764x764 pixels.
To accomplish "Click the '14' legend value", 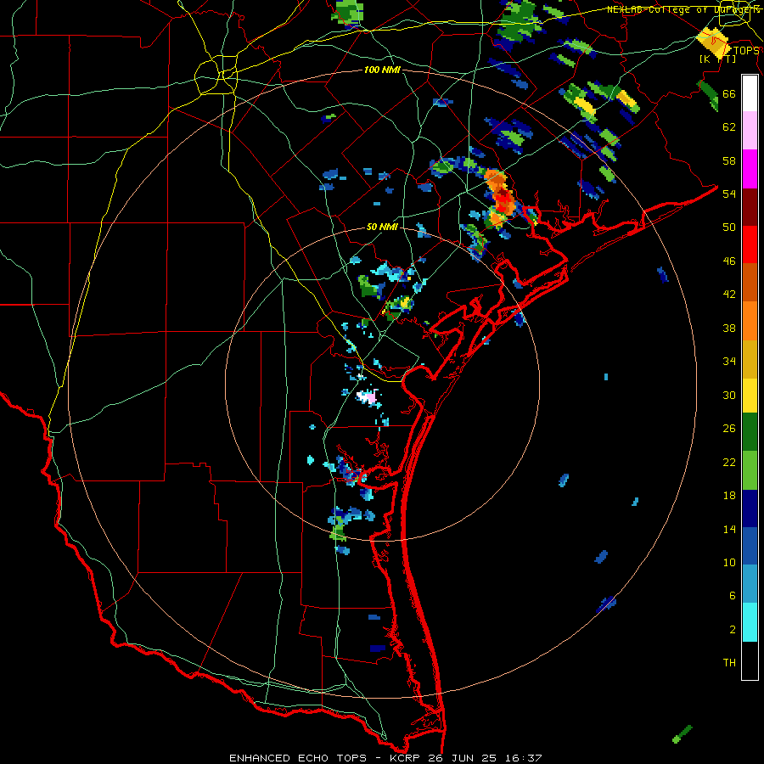I will click(729, 529).
